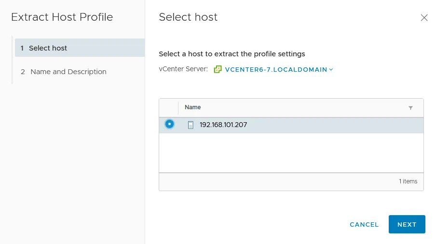Switch to step 2 Name and Description
Screen dimensions: 436x244
pos(68,72)
